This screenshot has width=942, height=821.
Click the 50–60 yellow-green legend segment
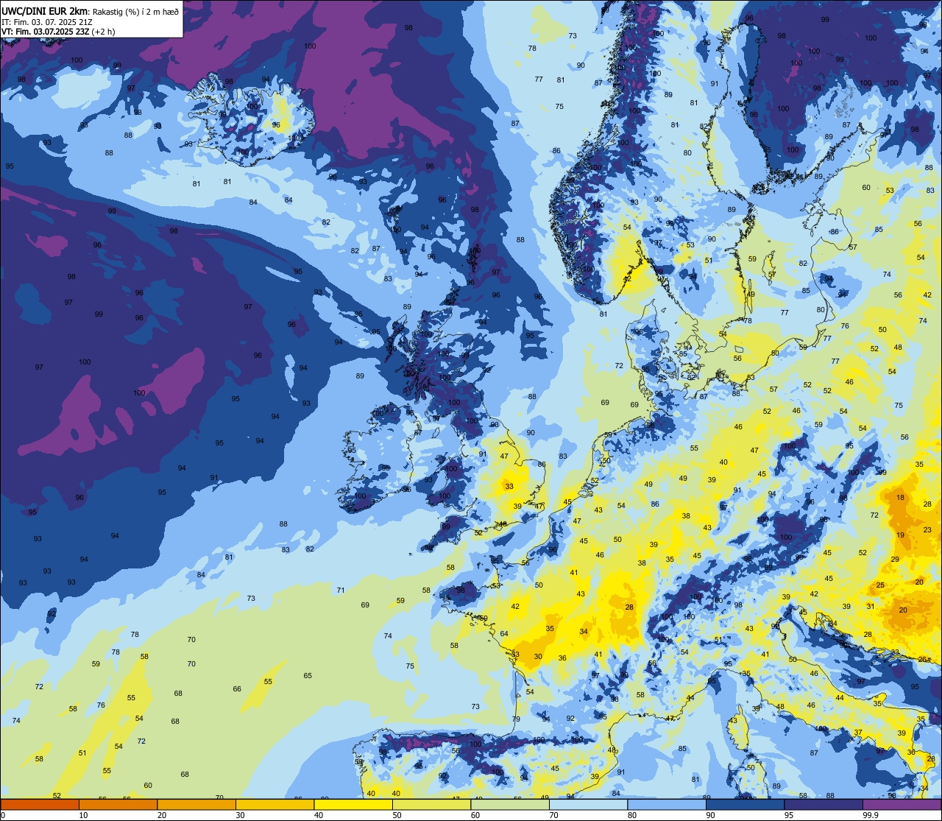click(x=431, y=805)
